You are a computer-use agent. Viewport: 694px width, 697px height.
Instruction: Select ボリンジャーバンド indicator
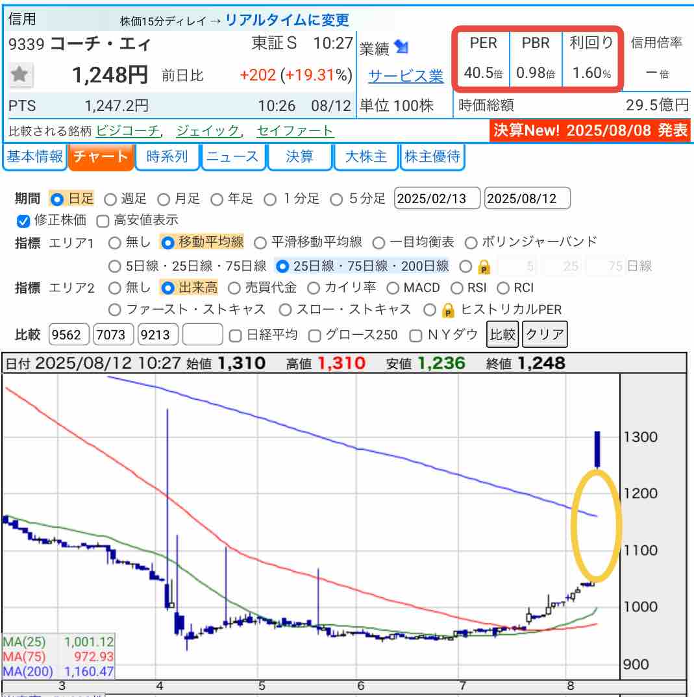(471, 243)
